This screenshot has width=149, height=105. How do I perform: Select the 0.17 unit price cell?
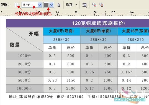pos(89,89)
